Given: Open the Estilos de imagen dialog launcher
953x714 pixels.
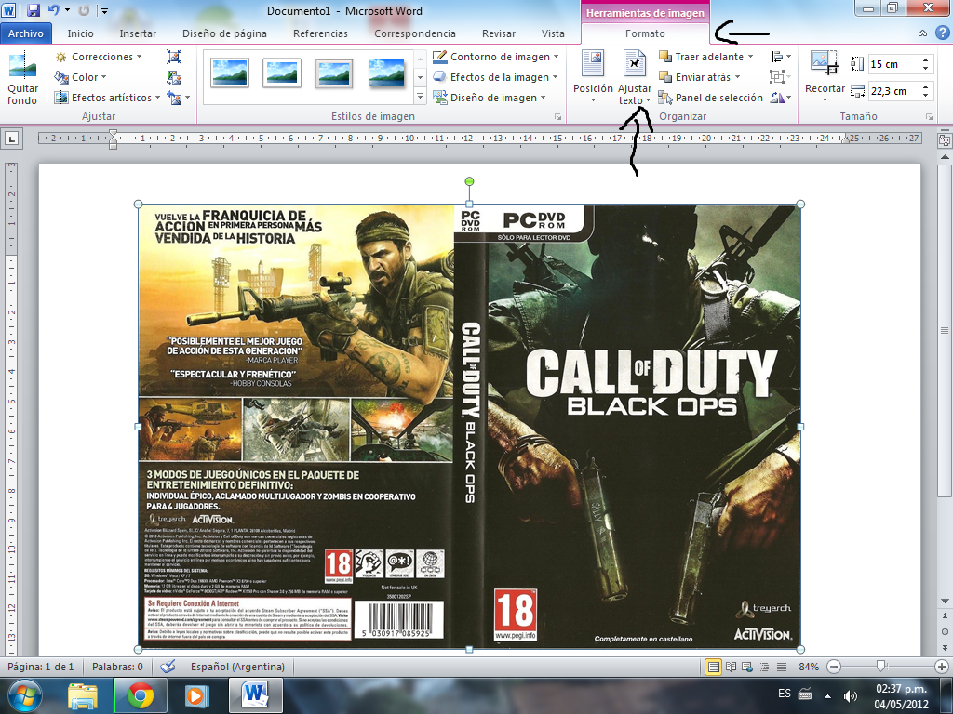Looking at the screenshot, I should click(557, 116).
